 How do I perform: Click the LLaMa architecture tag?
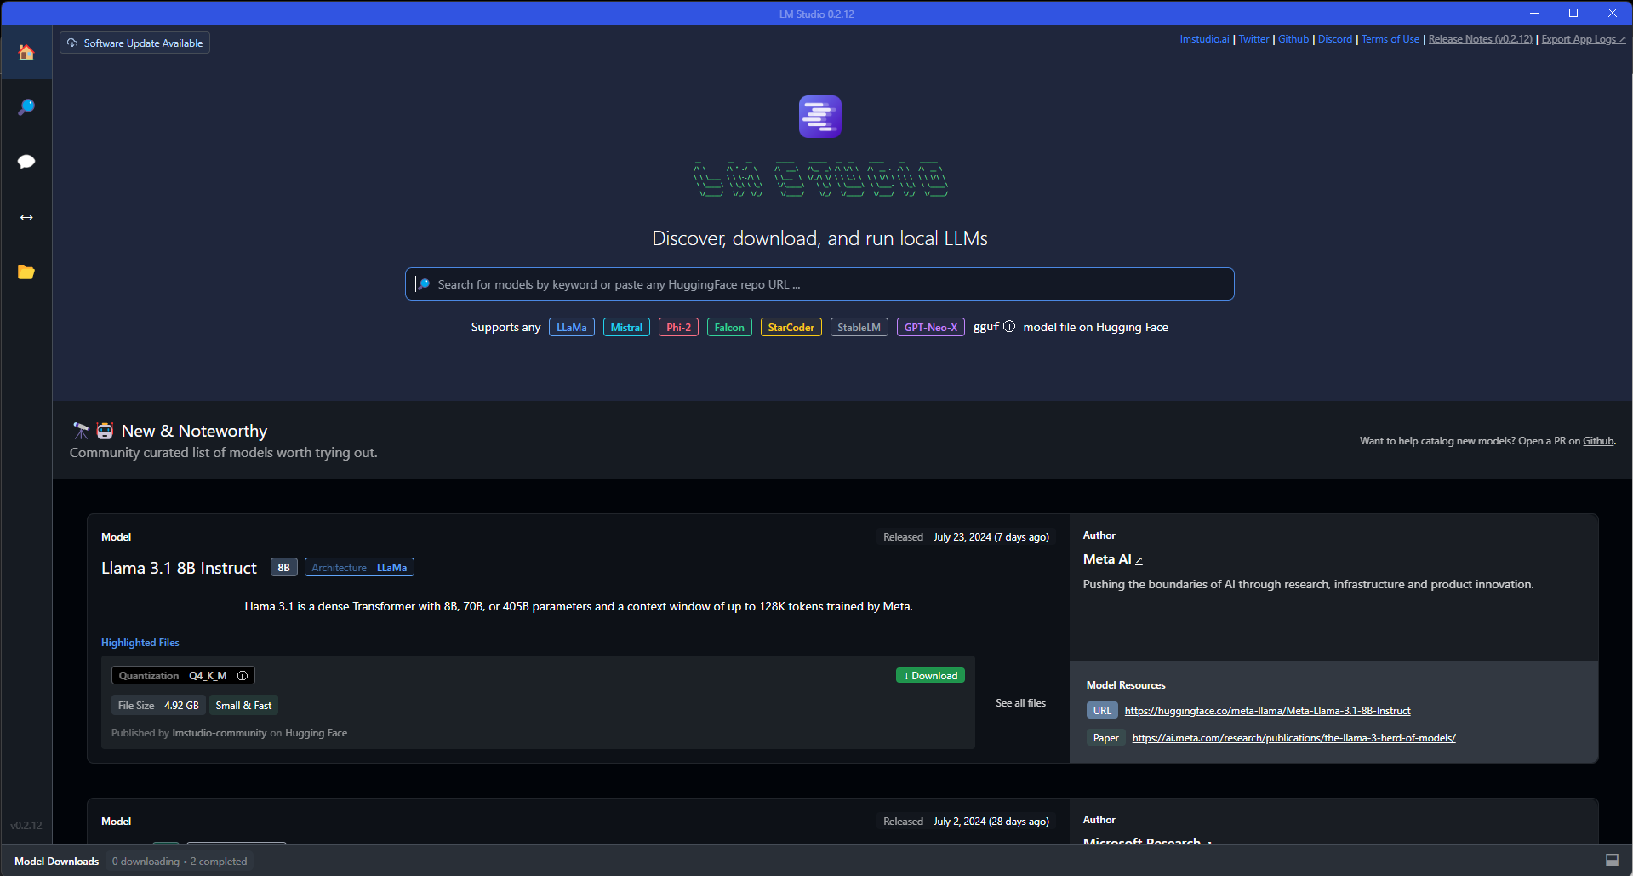572,328
